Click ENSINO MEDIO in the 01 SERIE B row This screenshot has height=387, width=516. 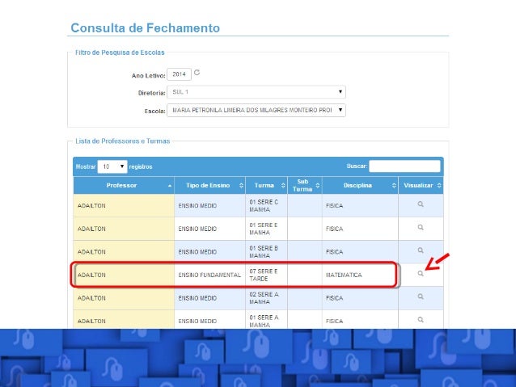[197, 252]
